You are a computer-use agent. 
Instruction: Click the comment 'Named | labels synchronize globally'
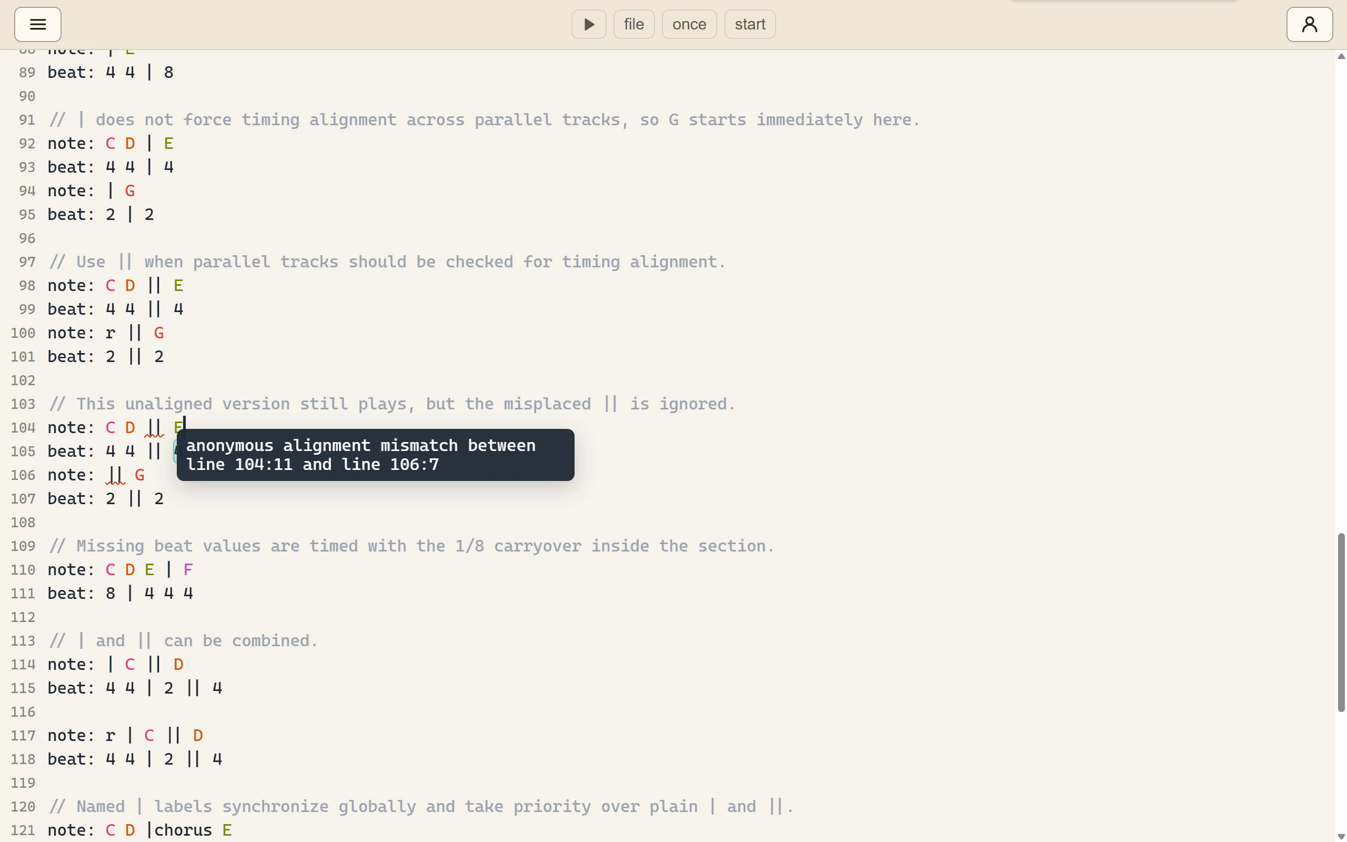coord(421,806)
